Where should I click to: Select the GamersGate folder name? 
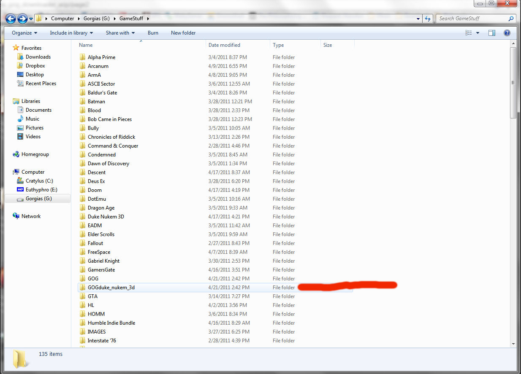[x=101, y=270]
